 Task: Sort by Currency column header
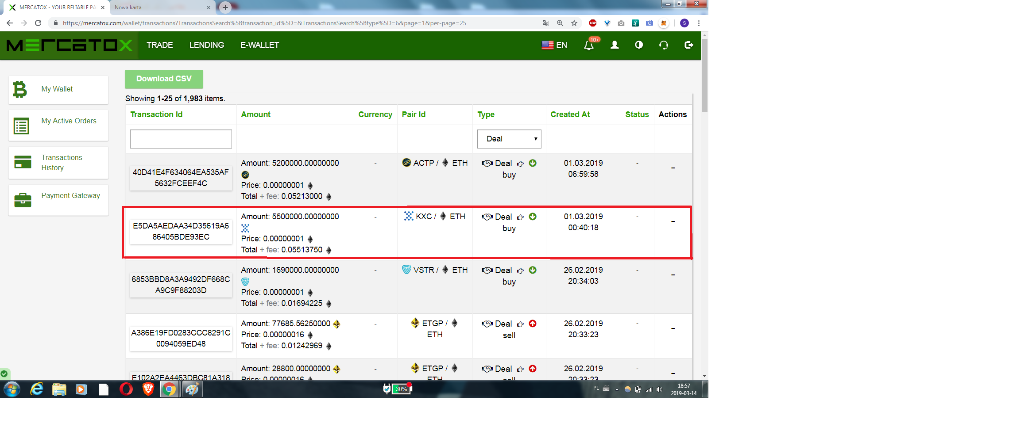coord(375,114)
